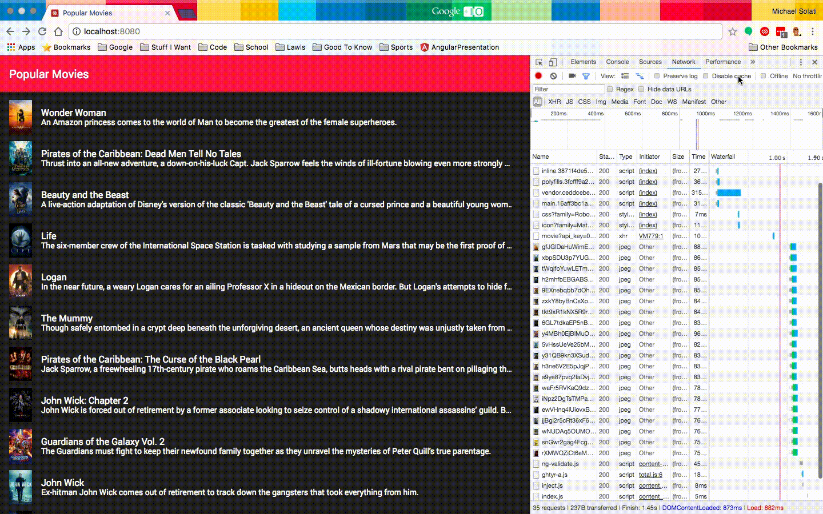Click the avatar face extension icon
This screenshot has height=514, width=823.
(797, 31)
